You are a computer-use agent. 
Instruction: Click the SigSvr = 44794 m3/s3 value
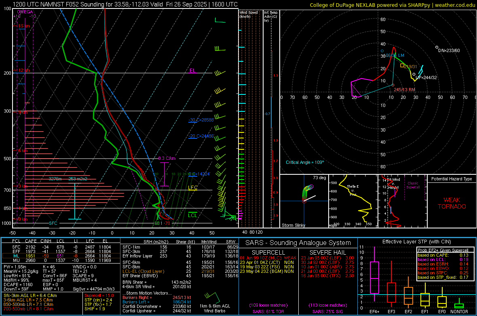94,289
